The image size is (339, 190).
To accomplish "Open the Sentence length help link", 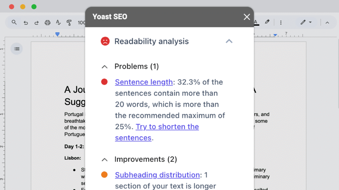I will [144, 82].
